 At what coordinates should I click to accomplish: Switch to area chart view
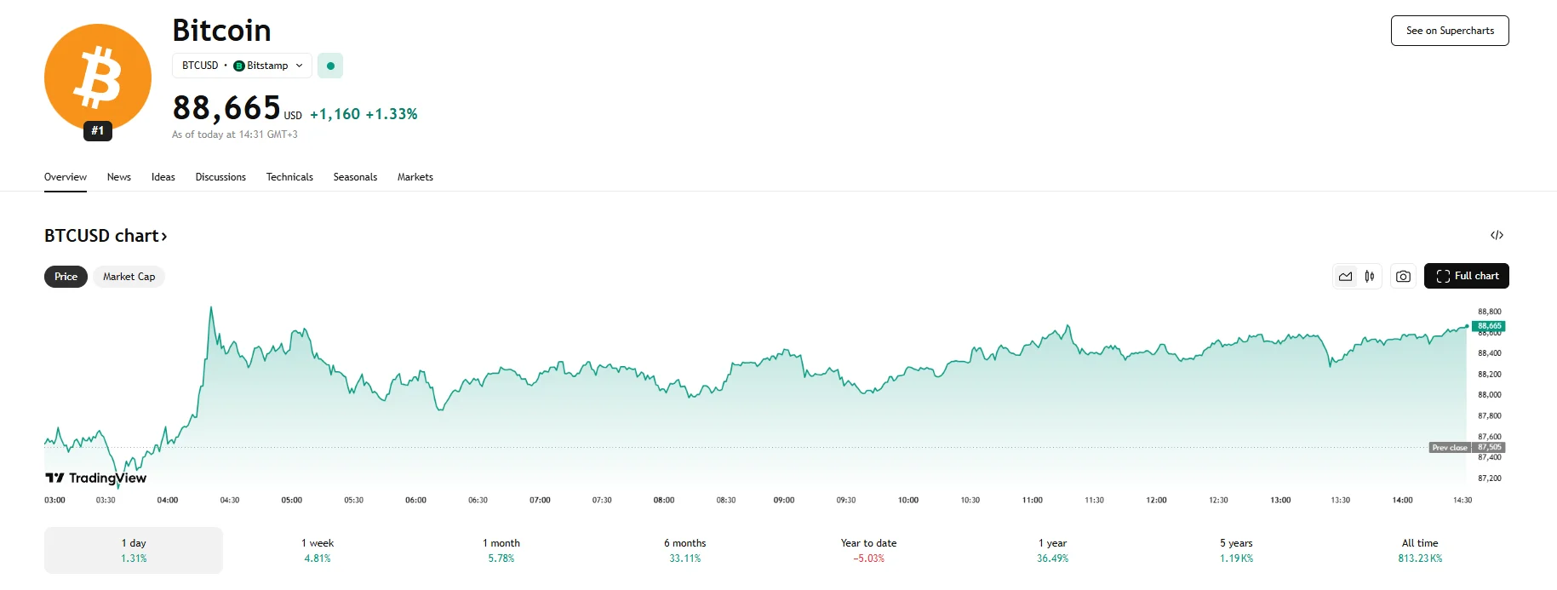coord(1345,277)
